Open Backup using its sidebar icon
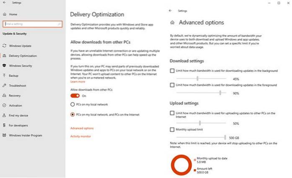This screenshot has width=292, height=178. click(4, 76)
